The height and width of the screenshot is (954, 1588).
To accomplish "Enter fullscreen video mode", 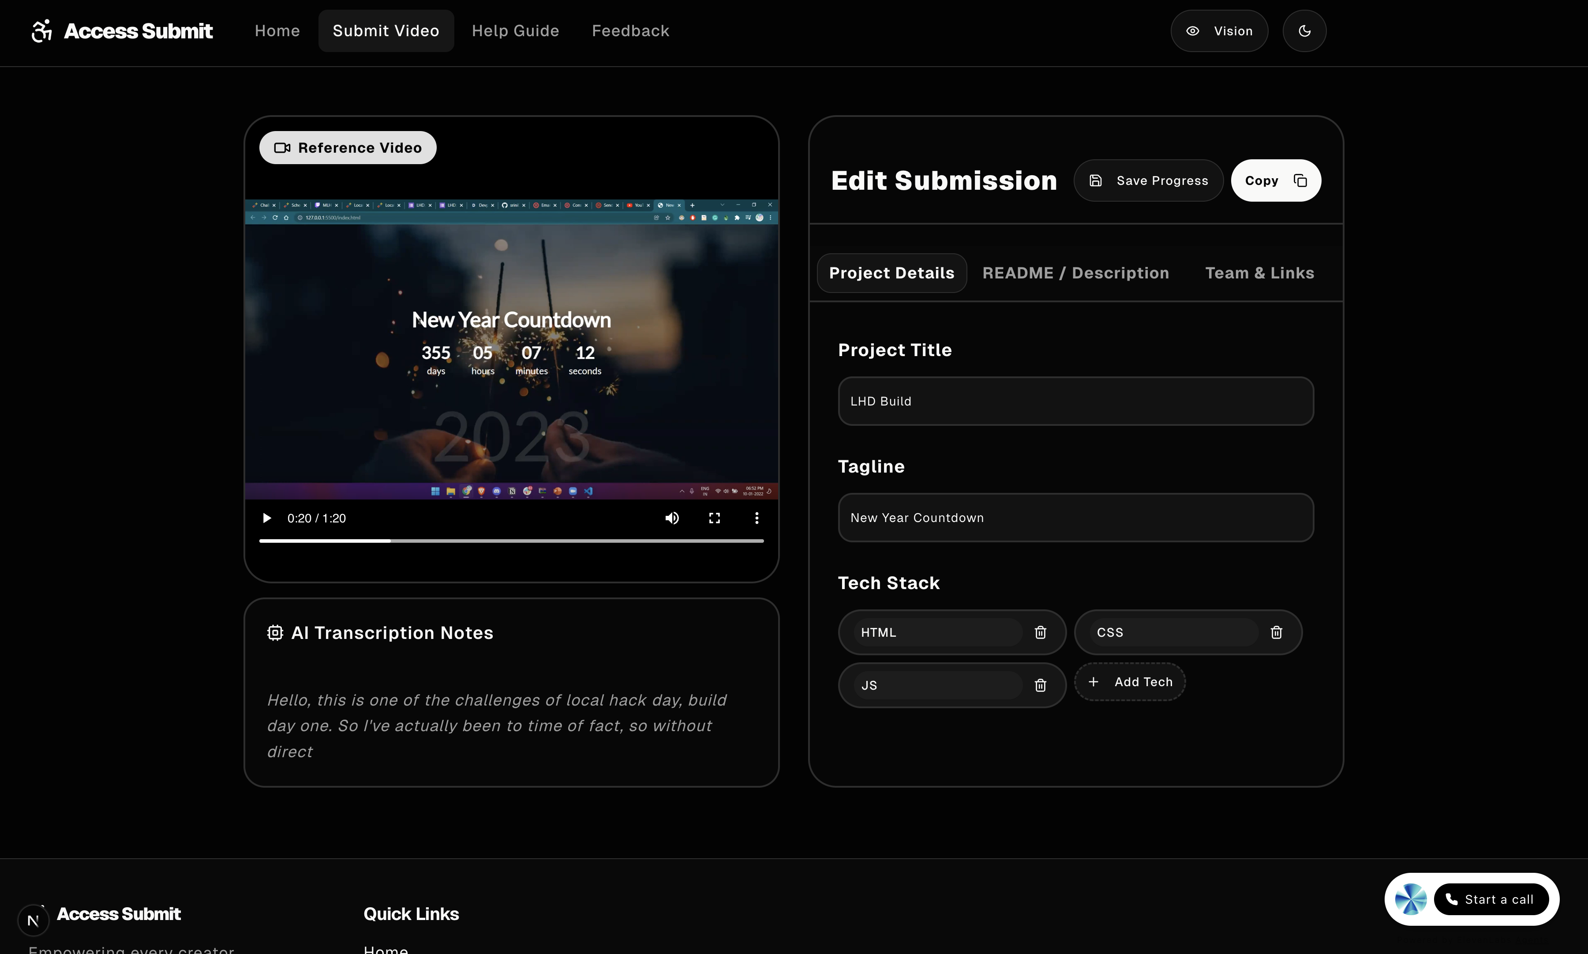I will (x=714, y=518).
